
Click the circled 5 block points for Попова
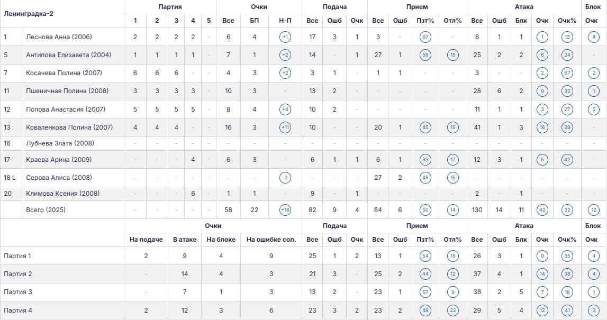[x=593, y=109]
